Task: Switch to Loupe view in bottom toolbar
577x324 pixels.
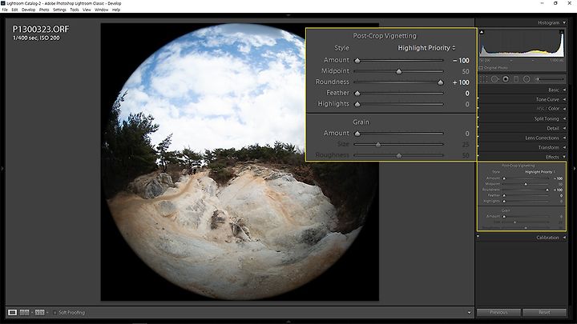Action: pos(12,312)
